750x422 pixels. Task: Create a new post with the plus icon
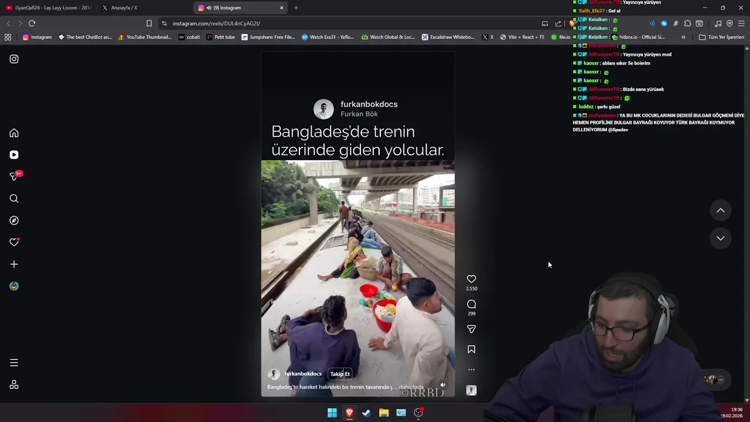click(14, 264)
